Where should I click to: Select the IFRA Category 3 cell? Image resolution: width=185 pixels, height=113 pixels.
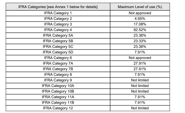[x=58, y=24]
